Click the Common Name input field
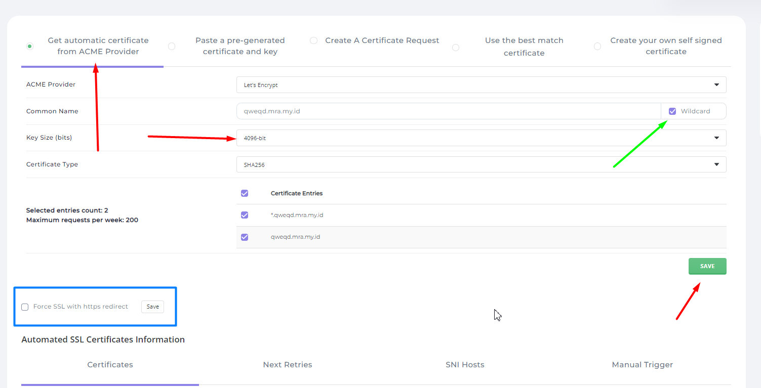The width and height of the screenshot is (761, 388). coord(449,111)
